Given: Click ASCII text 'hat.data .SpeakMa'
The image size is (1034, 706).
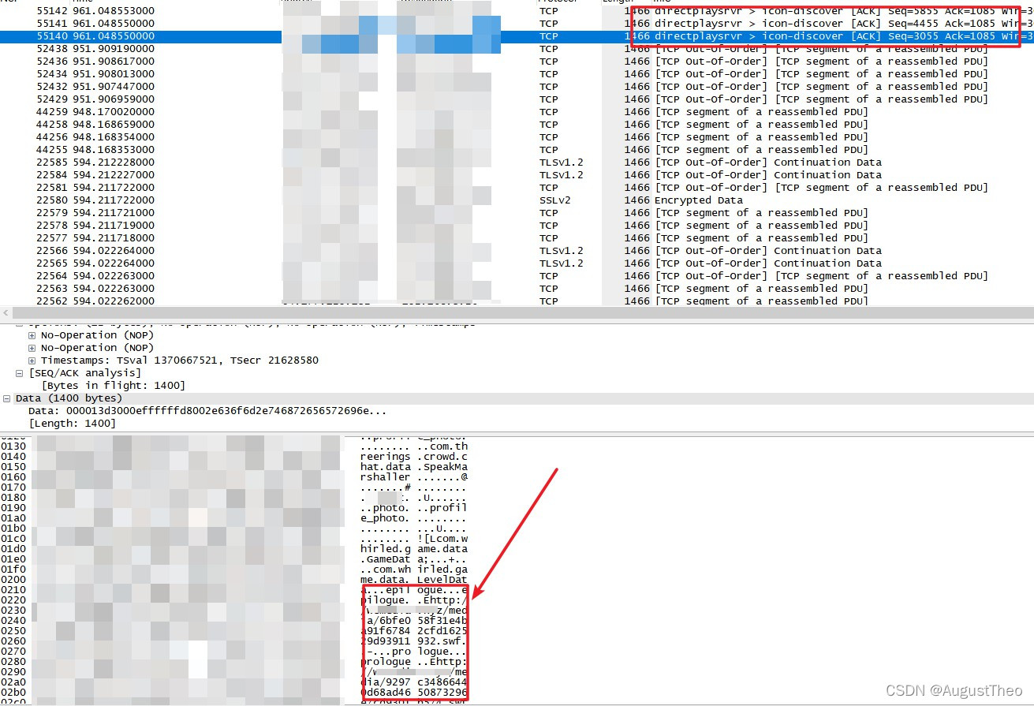Looking at the screenshot, I should (414, 467).
